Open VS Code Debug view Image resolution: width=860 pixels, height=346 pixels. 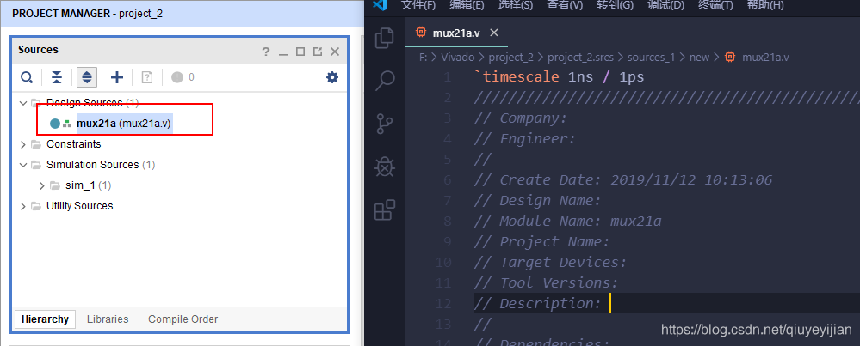[x=385, y=167]
